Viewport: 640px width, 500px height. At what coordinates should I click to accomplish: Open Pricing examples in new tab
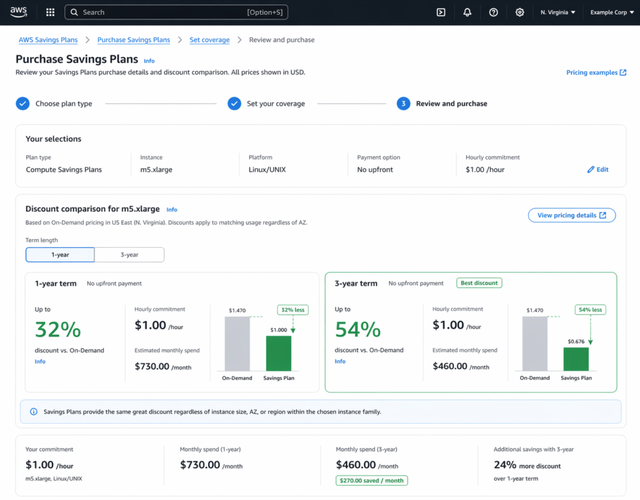pyautogui.click(x=596, y=72)
